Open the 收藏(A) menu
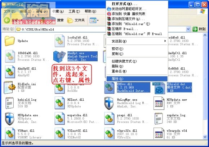The width and height of the screenshot is (209, 147). [58, 11]
